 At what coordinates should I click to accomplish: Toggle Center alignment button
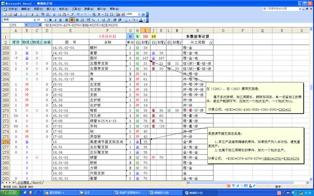pos(72,20)
